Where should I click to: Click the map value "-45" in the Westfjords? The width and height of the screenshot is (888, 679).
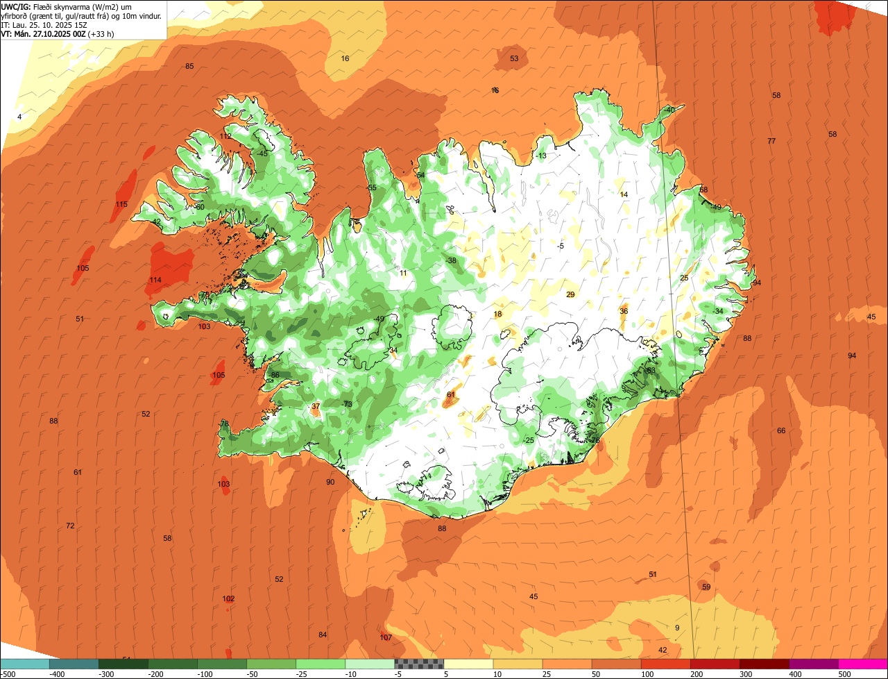tap(262, 153)
